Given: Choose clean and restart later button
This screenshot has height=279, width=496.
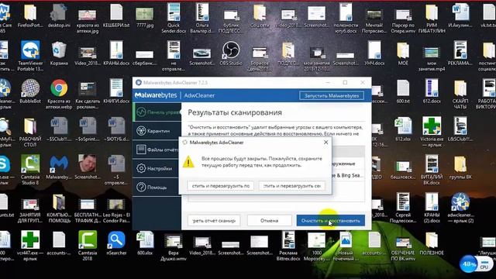Looking at the screenshot, I should coord(220,186).
